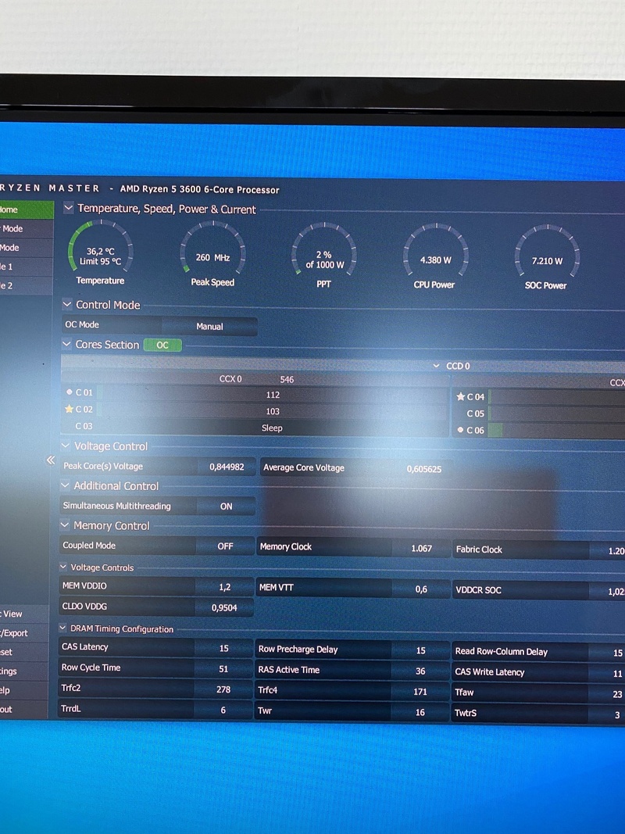The width and height of the screenshot is (625, 834).
Task: Collapse the Control Mode section
Action: point(67,304)
